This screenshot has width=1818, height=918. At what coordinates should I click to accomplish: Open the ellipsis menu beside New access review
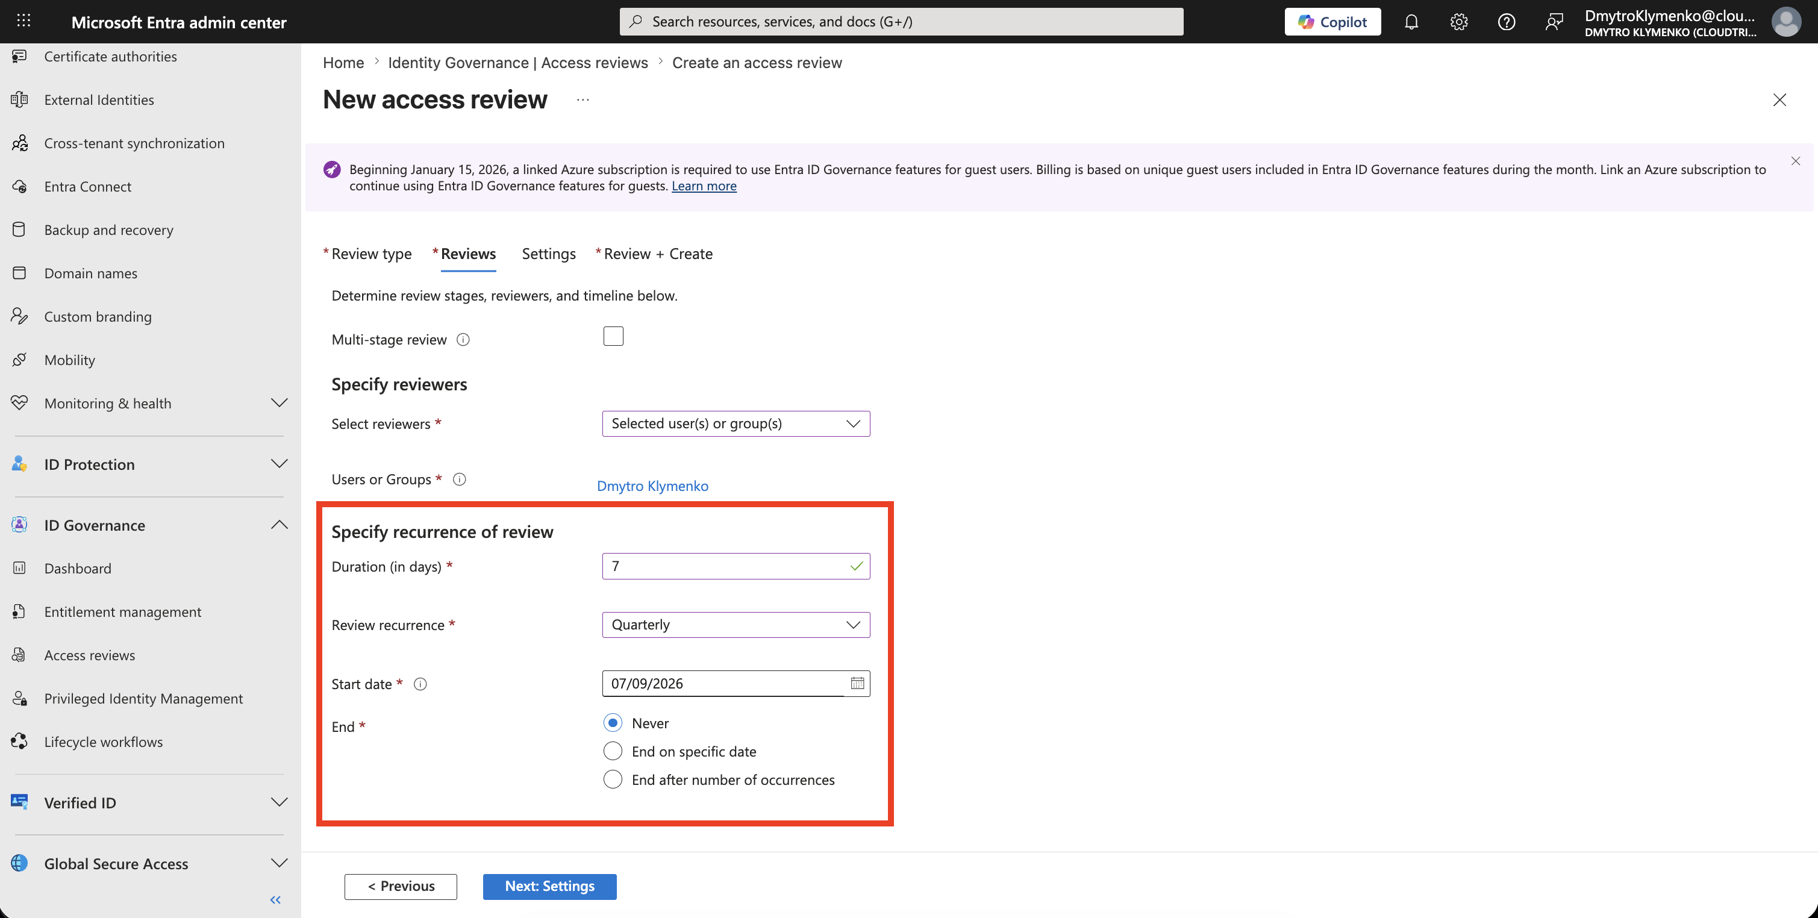click(x=583, y=99)
